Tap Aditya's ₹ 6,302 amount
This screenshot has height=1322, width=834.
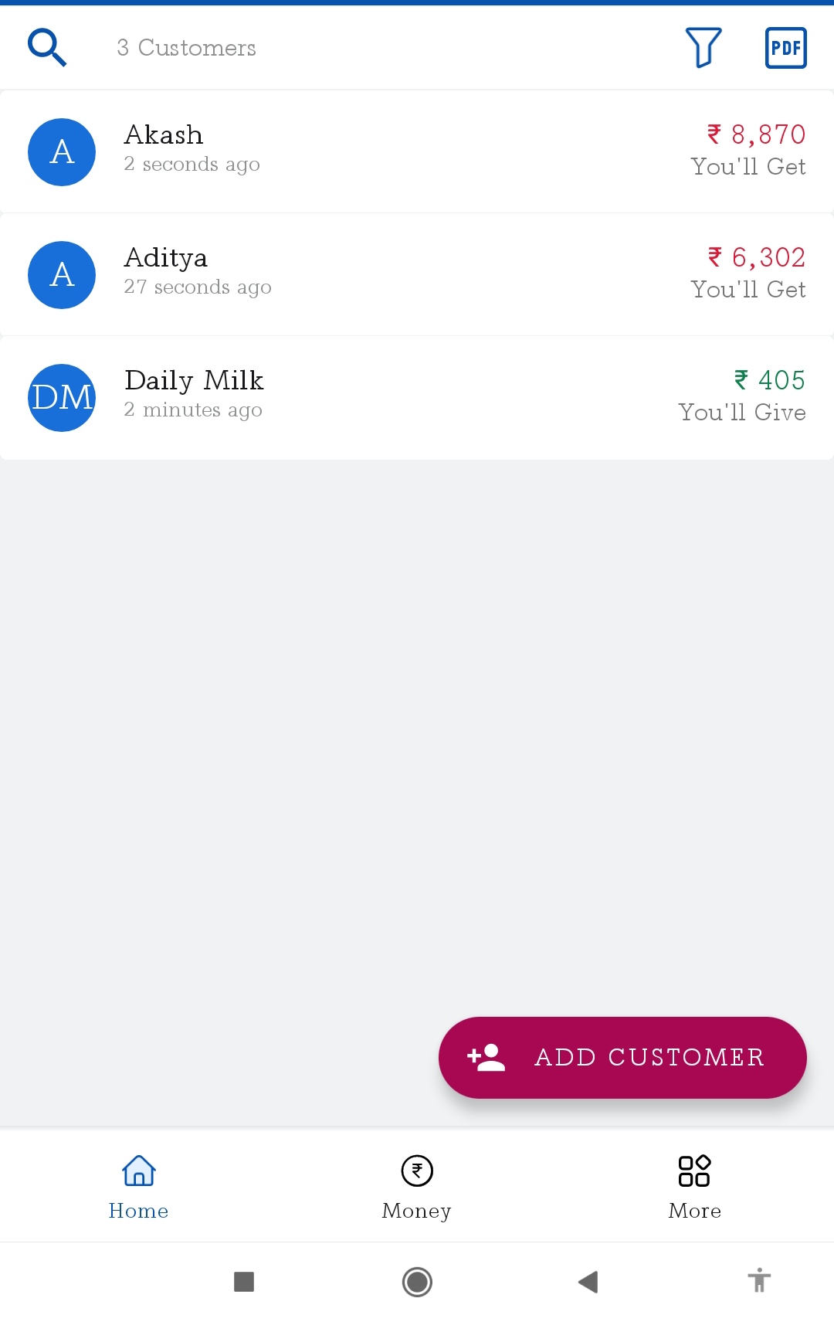point(757,257)
